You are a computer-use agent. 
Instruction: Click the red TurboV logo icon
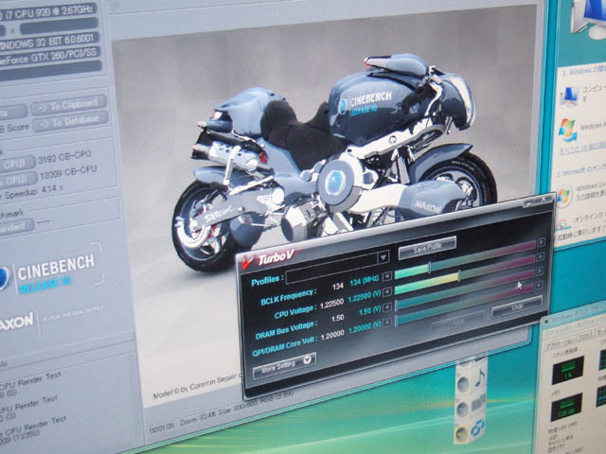(247, 263)
